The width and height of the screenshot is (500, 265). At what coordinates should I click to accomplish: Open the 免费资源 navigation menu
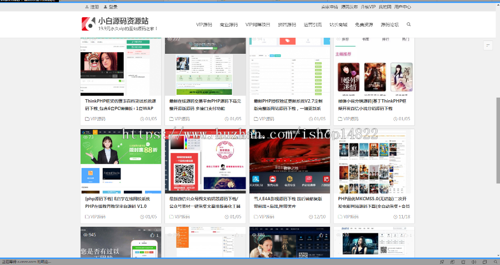point(364,24)
